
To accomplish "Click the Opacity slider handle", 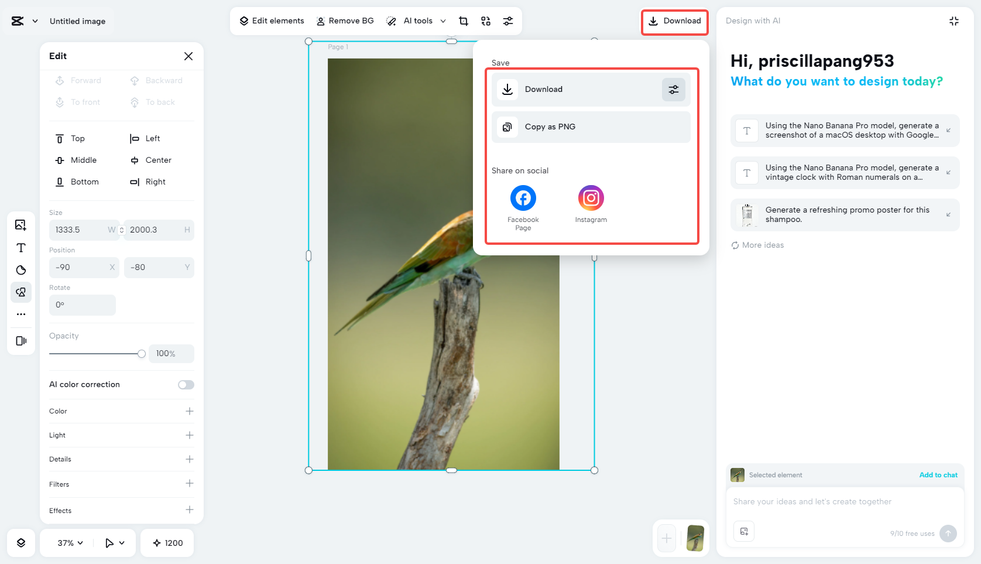I will click(x=142, y=354).
